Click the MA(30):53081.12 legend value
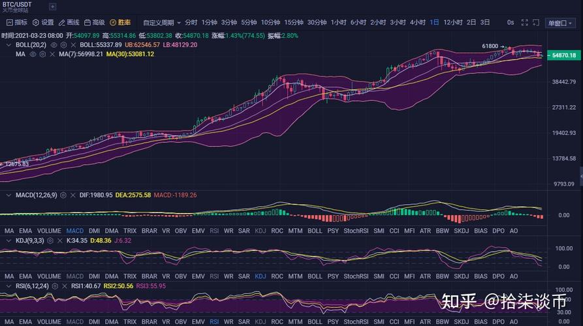 (x=130, y=54)
